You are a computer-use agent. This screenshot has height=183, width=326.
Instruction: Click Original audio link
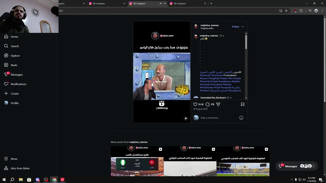click(207, 28)
